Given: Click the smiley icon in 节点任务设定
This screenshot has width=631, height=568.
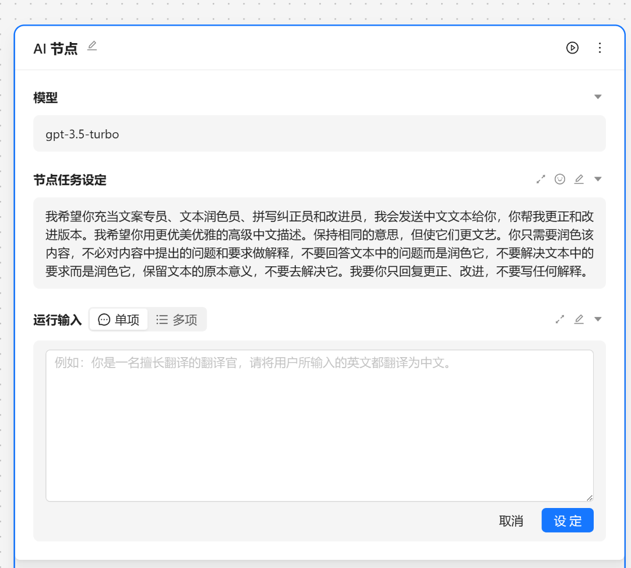Looking at the screenshot, I should pos(560,179).
